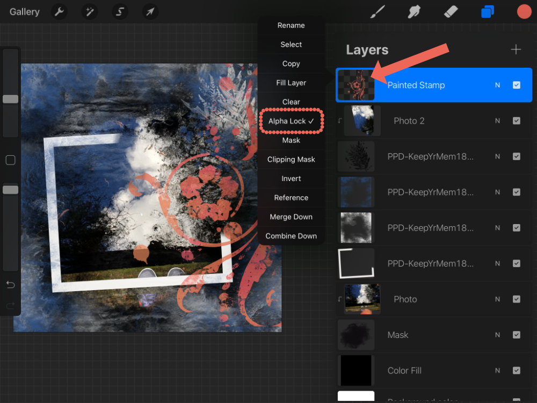The width and height of the screenshot is (537, 403).
Task: Choose Copy from the layer options menu
Action: pos(291,64)
